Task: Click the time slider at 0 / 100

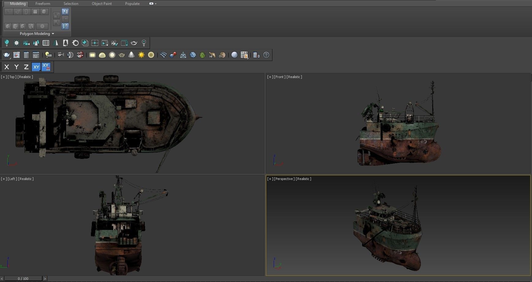Action: coord(23,279)
